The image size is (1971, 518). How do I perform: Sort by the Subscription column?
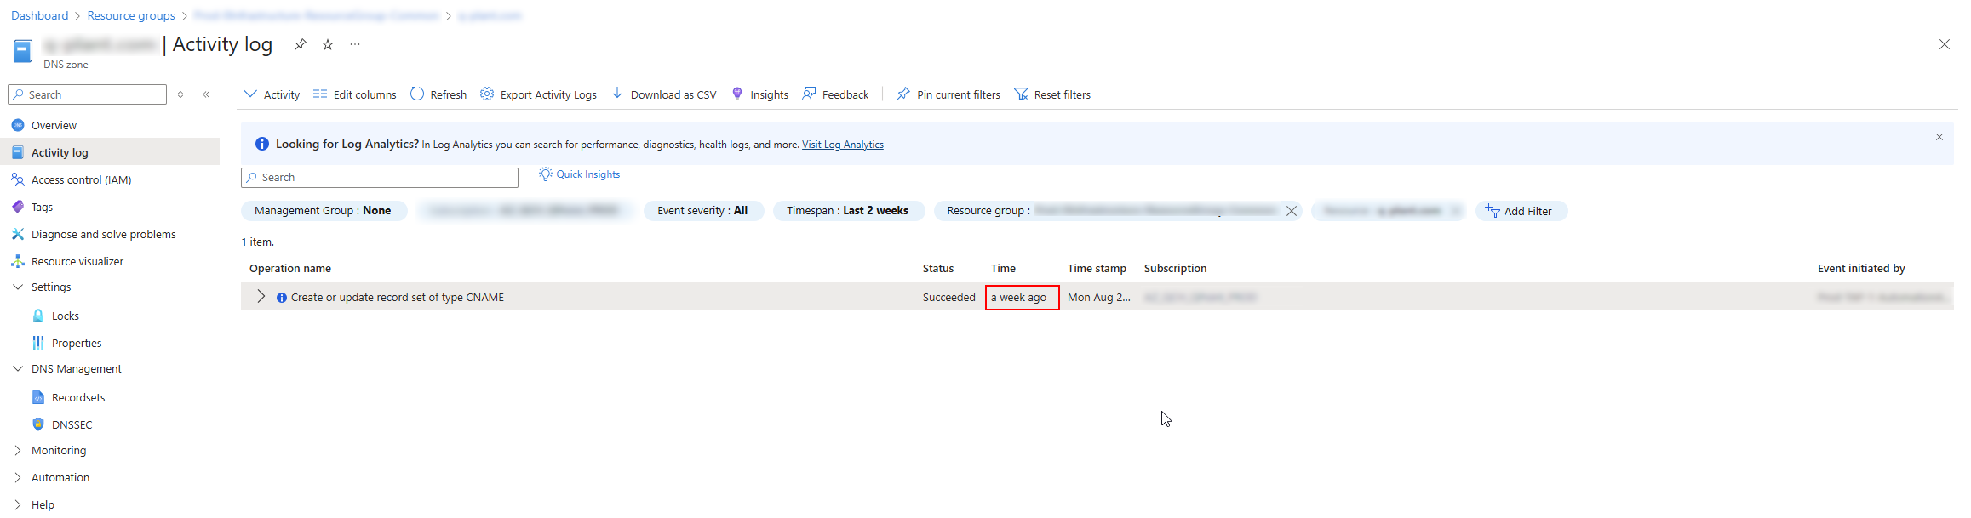(1175, 269)
